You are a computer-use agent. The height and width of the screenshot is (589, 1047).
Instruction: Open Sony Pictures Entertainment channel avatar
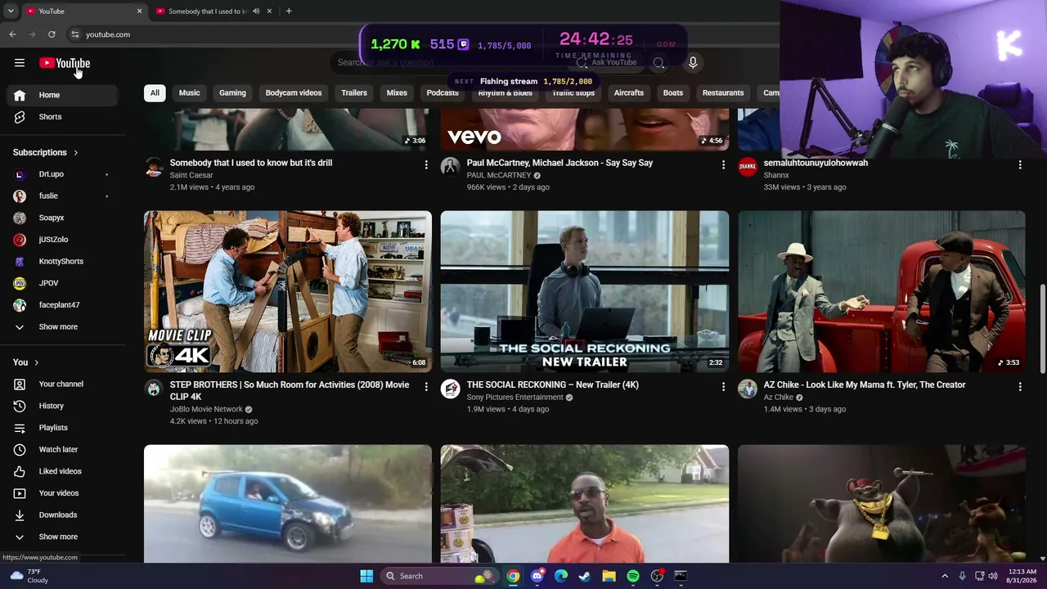tap(450, 389)
